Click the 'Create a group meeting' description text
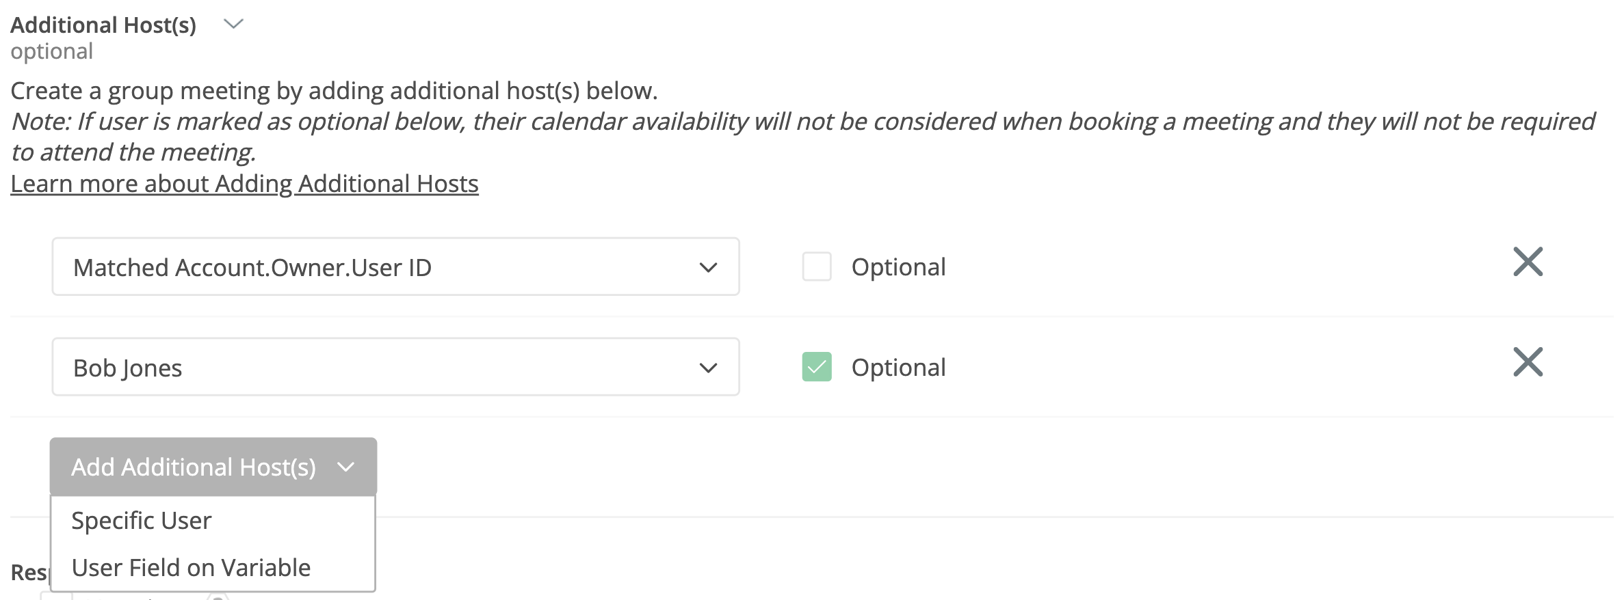The width and height of the screenshot is (1624, 600). click(x=334, y=91)
